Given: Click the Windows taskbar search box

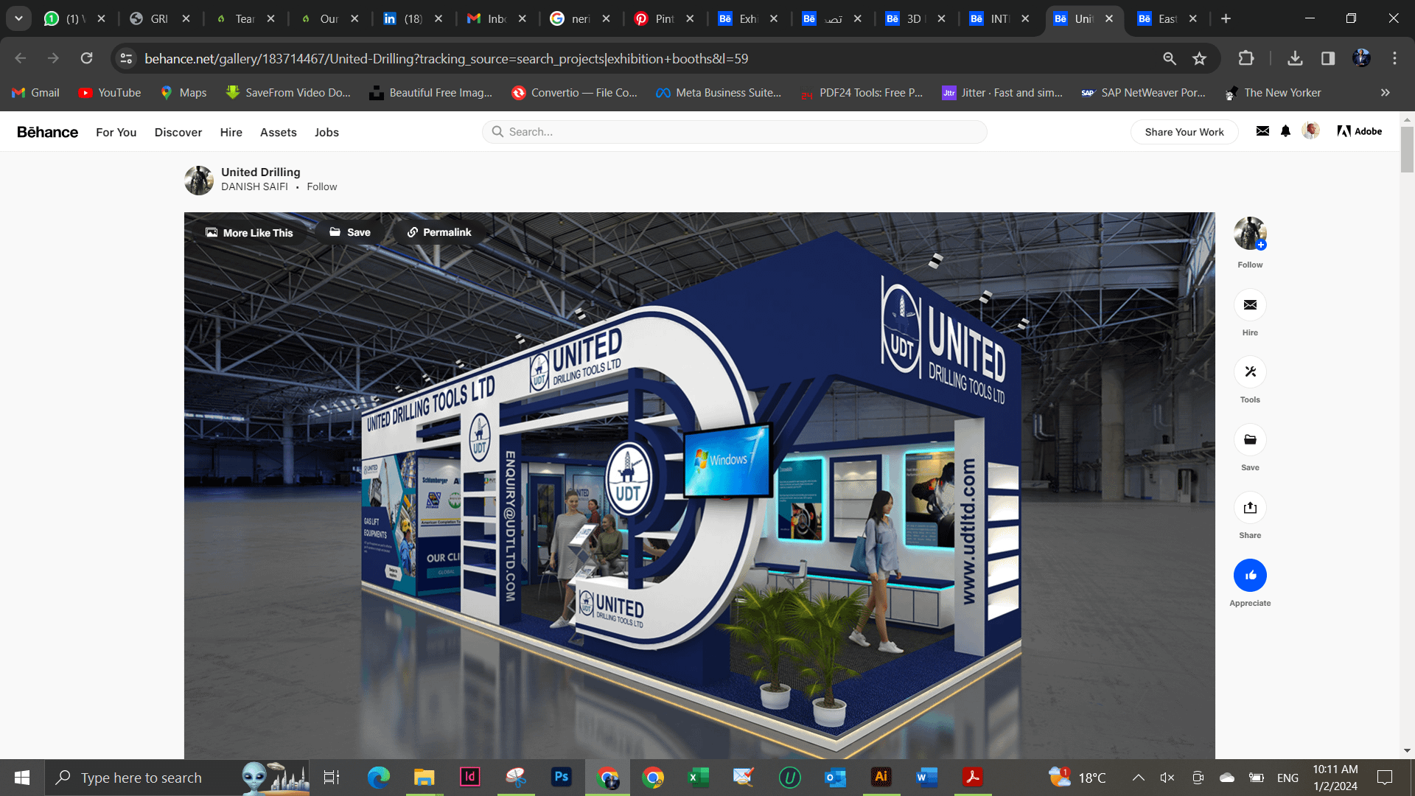Looking at the screenshot, I should click(x=178, y=778).
